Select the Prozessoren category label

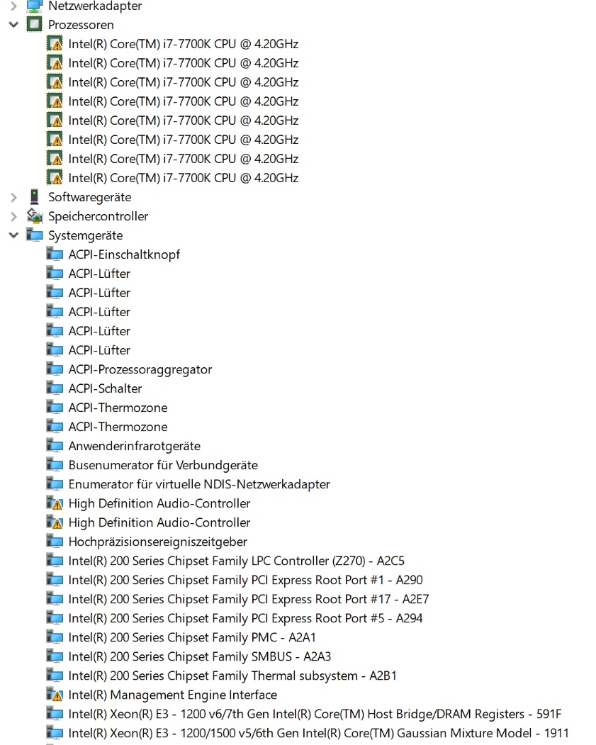pyautogui.click(x=81, y=25)
